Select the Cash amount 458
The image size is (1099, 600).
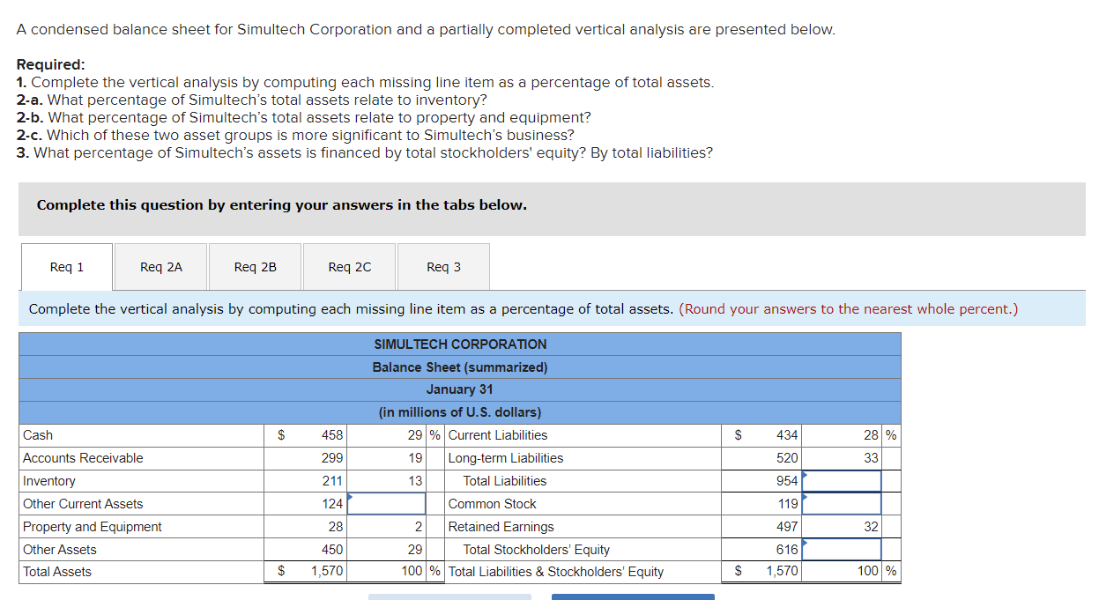[332, 435]
